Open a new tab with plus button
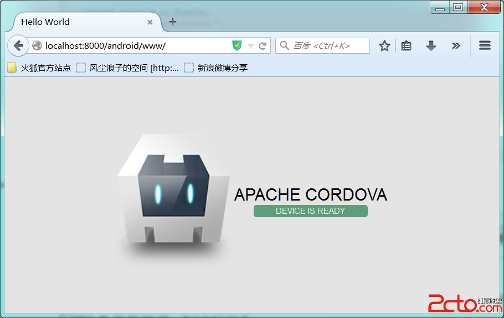The image size is (504, 318). point(173,22)
